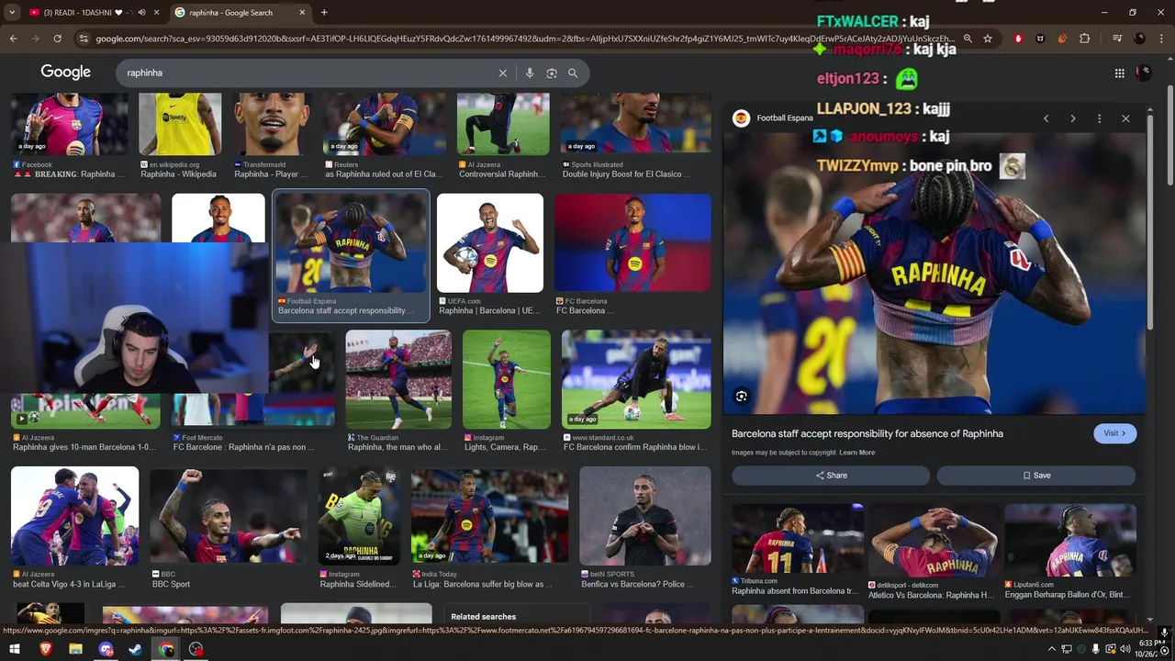Click the Visit button

pyautogui.click(x=1114, y=433)
